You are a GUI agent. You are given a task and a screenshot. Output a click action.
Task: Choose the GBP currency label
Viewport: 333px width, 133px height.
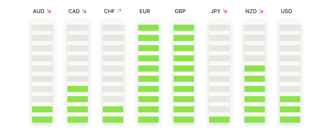180,11
